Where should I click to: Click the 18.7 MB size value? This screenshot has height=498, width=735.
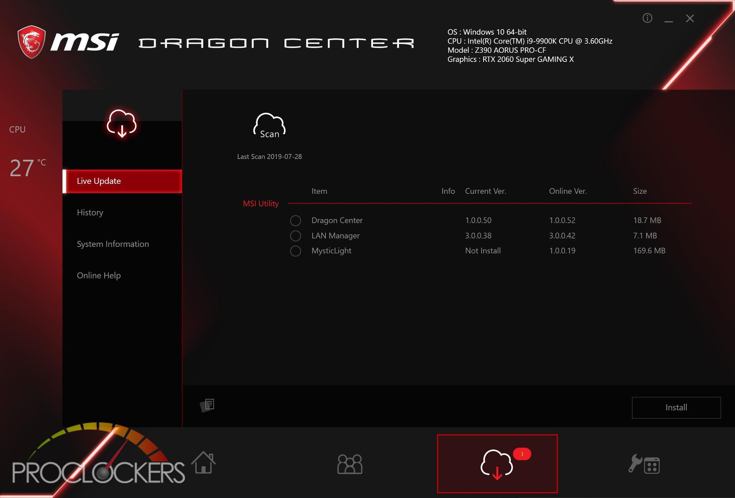(x=647, y=220)
